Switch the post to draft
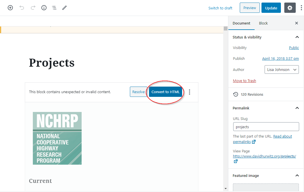 pyautogui.click(x=220, y=8)
